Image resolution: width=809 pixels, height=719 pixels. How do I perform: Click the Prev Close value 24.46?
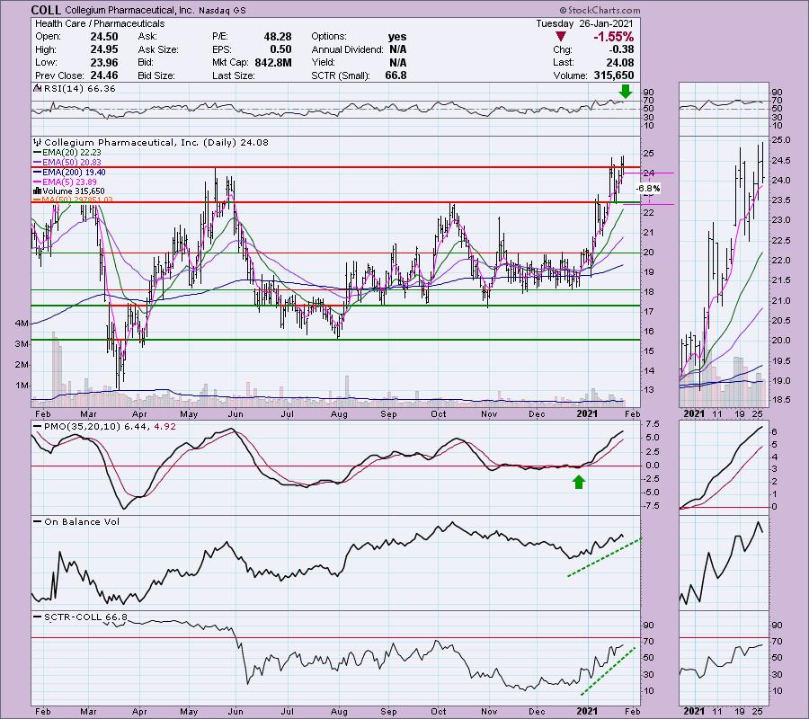tap(105, 75)
